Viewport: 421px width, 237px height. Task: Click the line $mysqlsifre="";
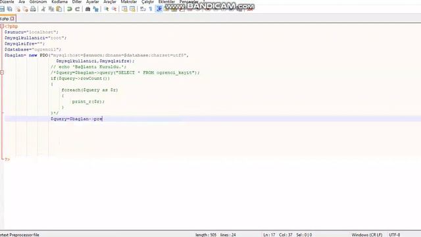point(25,43)
